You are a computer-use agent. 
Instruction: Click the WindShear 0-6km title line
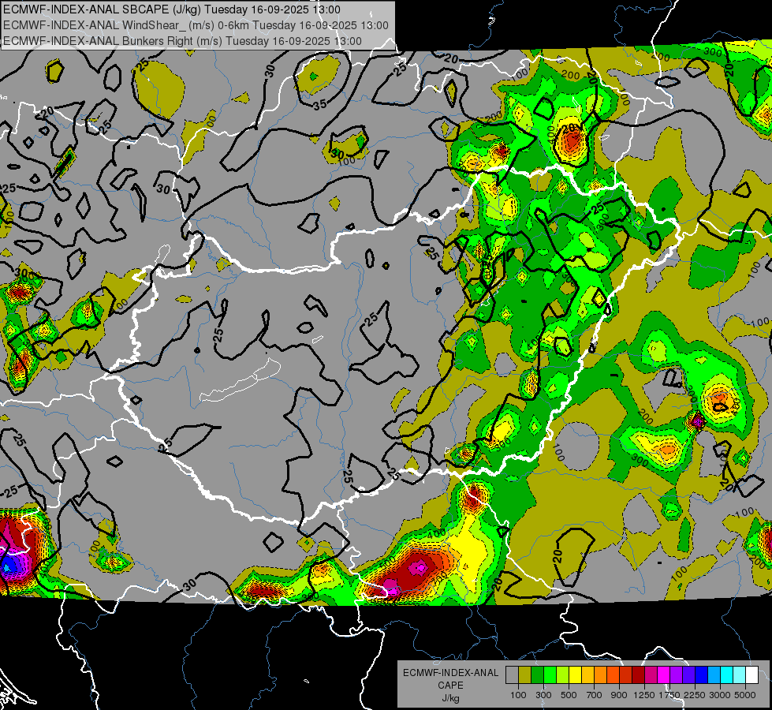pyautogui.click(x=196, y=25)
